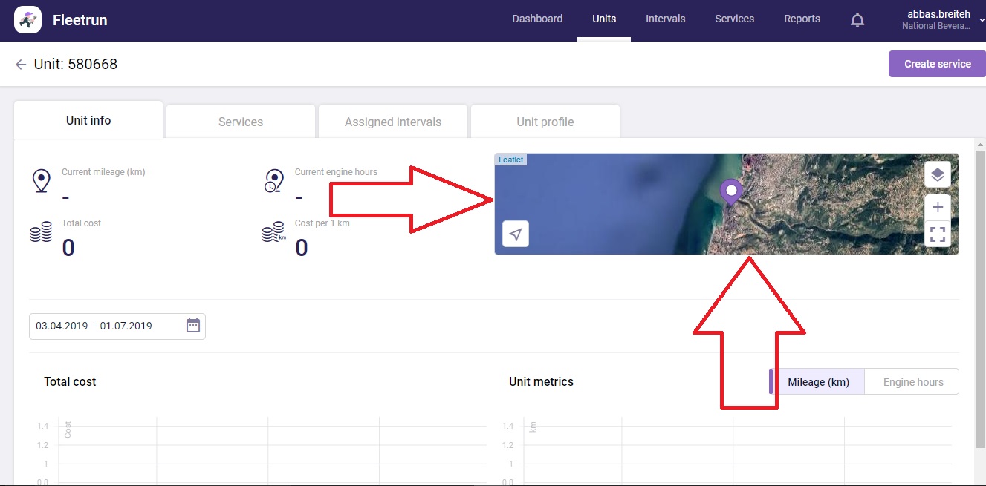
Task: Open Reports from the top navigation
Action: [802, 19]
